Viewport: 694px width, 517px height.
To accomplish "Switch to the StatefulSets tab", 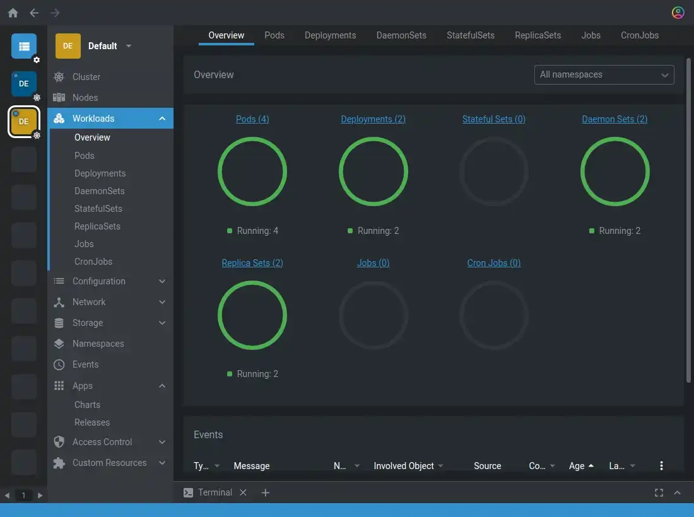I will pyautogui.click(x=470, y=35).
